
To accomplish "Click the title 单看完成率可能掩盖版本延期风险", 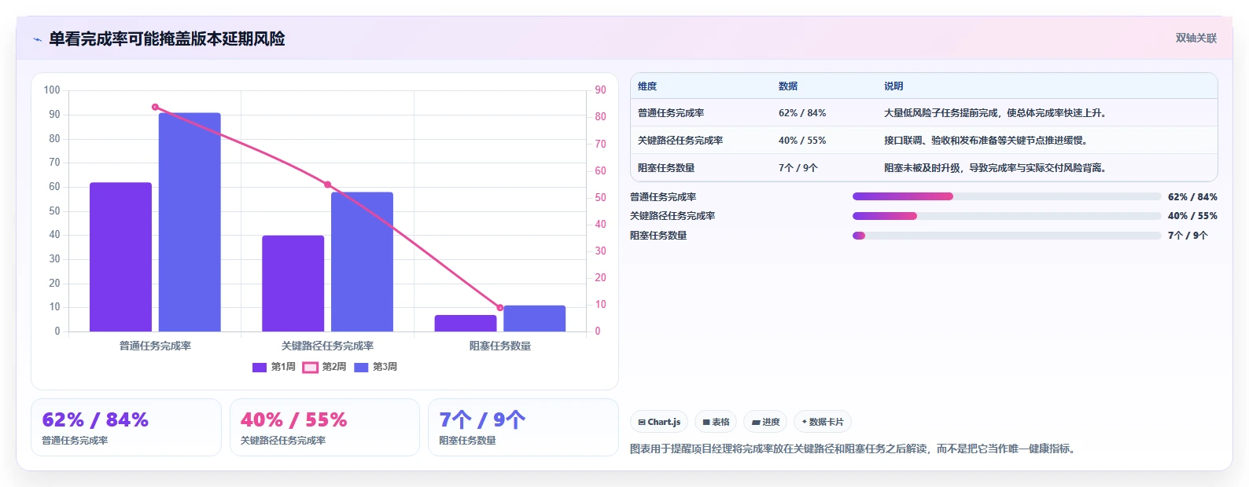I will tap(167, 38).
